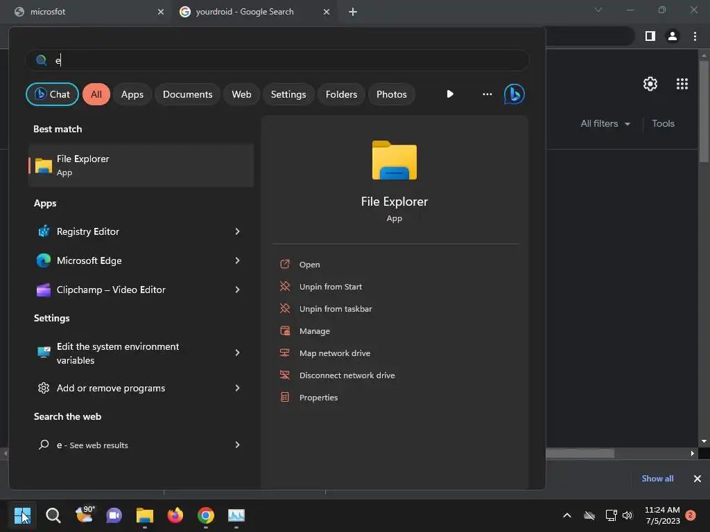Viewport: 710px width, 532px height.
Task: Click the page vertical scrollbar thumb
Action: click(704, 111)
